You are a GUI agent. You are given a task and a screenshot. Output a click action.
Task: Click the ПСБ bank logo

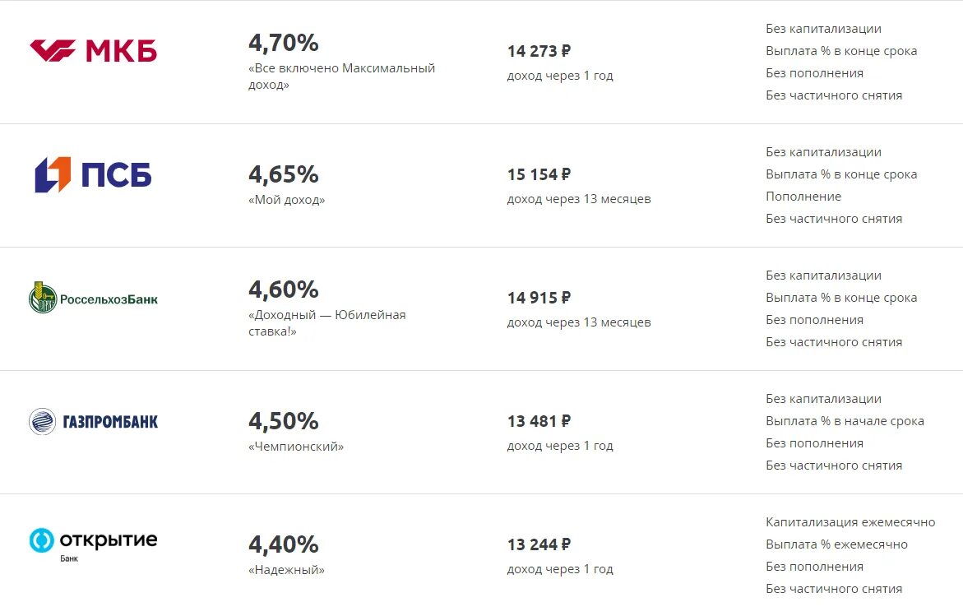point(93,174)
